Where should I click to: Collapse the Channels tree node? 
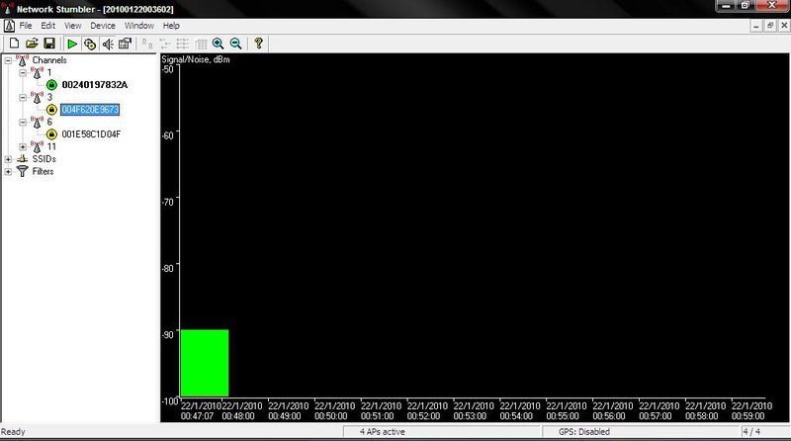tap(8, 60)
